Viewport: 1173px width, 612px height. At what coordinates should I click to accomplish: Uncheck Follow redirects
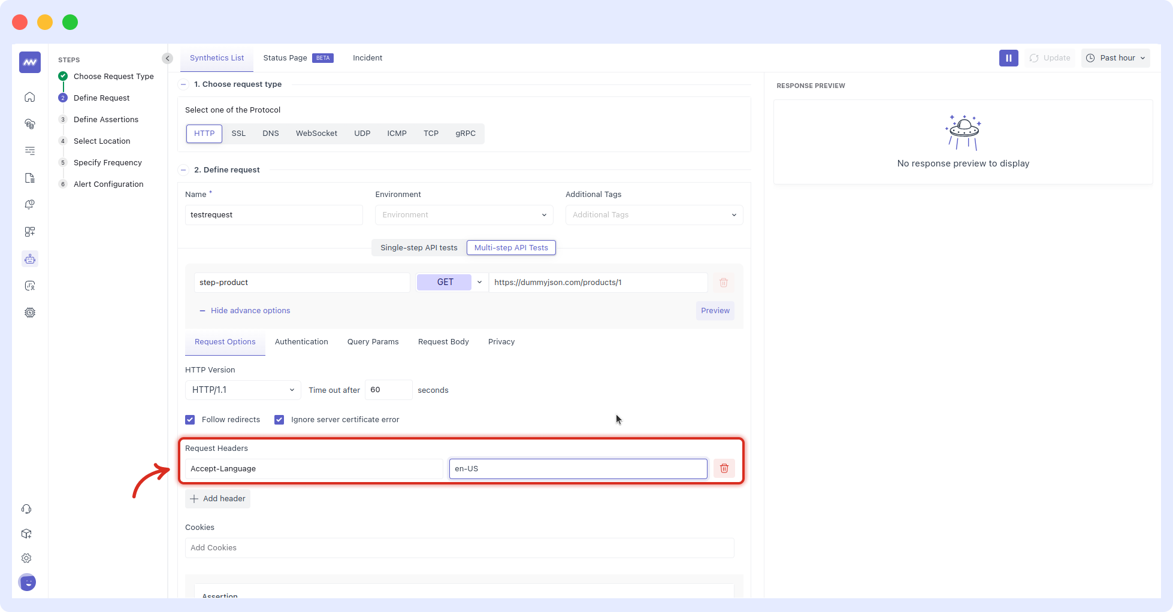pyautogui.click(x=190, y=419)
